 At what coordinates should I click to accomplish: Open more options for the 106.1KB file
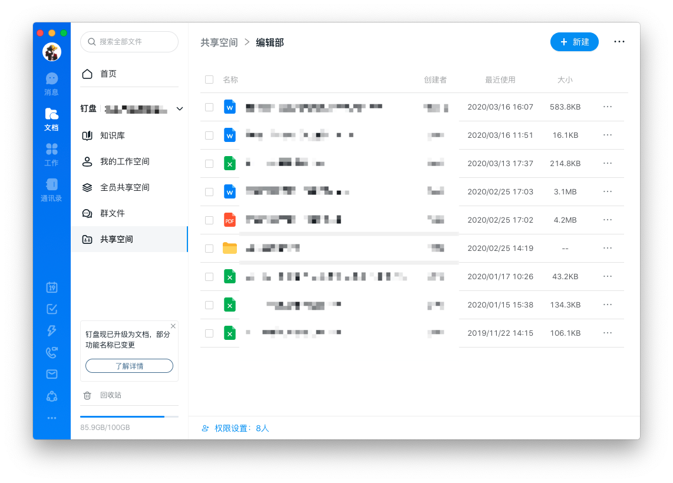608,333
